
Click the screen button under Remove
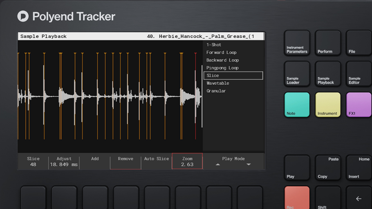pos(126,198)
